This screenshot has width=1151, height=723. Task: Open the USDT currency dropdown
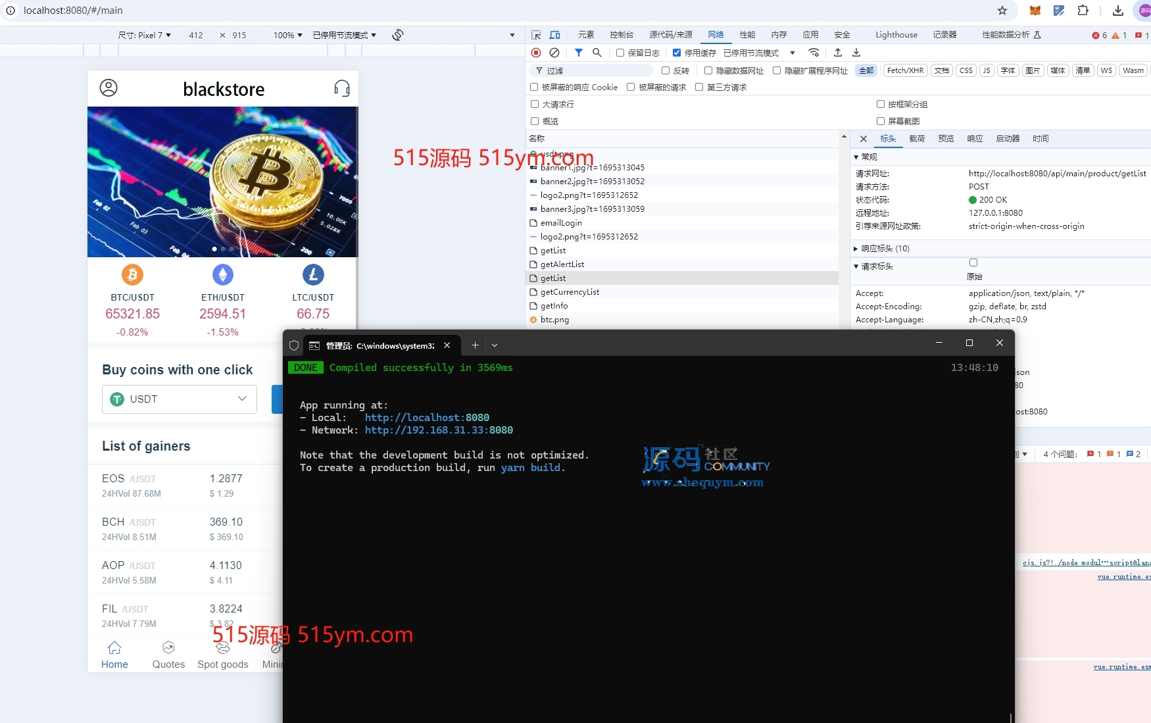pos(179,399)
